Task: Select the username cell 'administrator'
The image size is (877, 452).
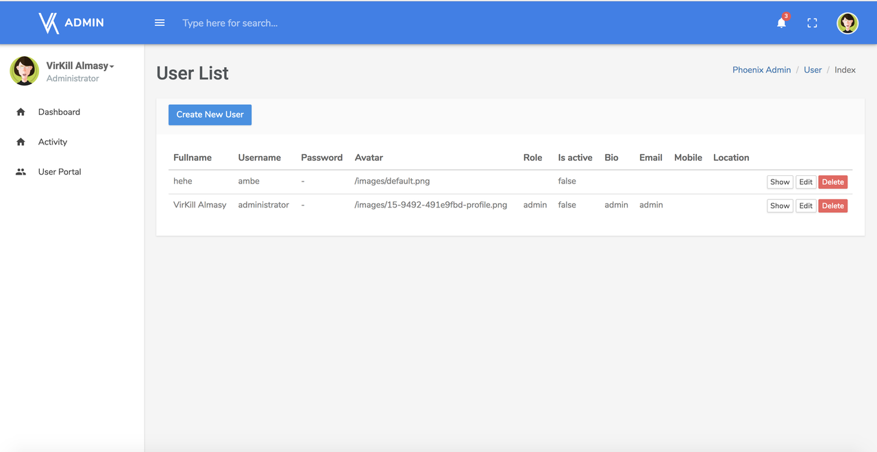Action: (264, 205)
